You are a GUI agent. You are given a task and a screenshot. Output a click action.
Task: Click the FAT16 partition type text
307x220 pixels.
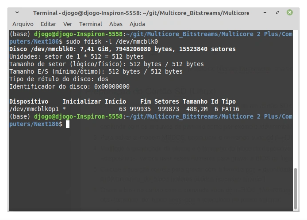click(x=230, y=108)
